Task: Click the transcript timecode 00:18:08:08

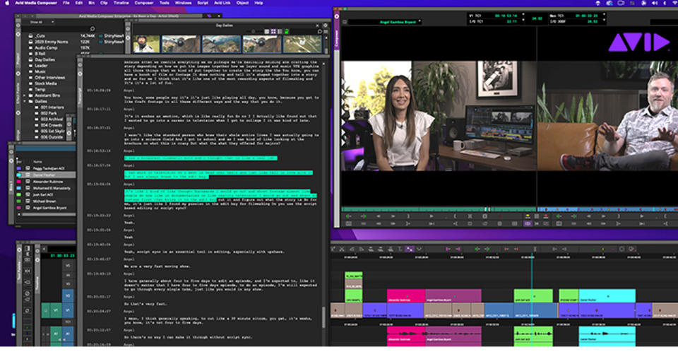Action: [99, 90]
